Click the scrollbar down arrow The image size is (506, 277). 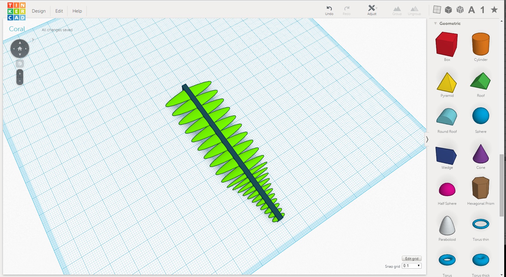coord(502,274)
